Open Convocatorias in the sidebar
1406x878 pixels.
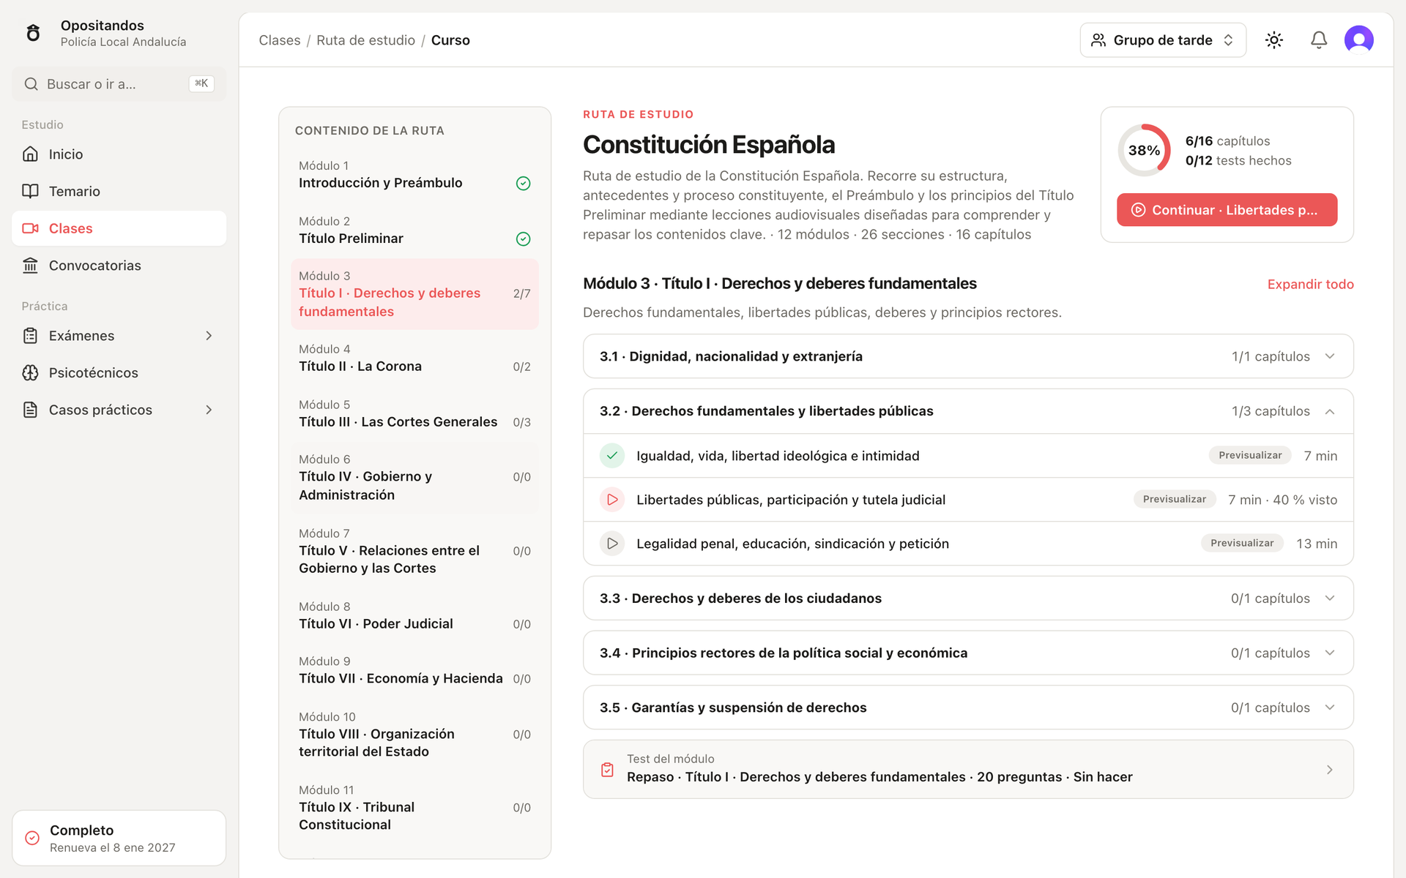click(x=119, y=266)
